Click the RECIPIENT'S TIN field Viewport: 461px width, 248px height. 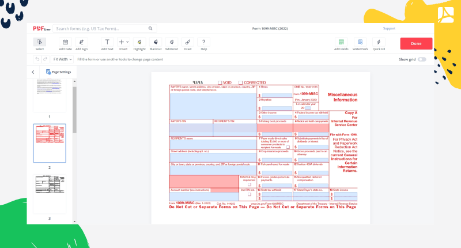(x=235, y=130)
